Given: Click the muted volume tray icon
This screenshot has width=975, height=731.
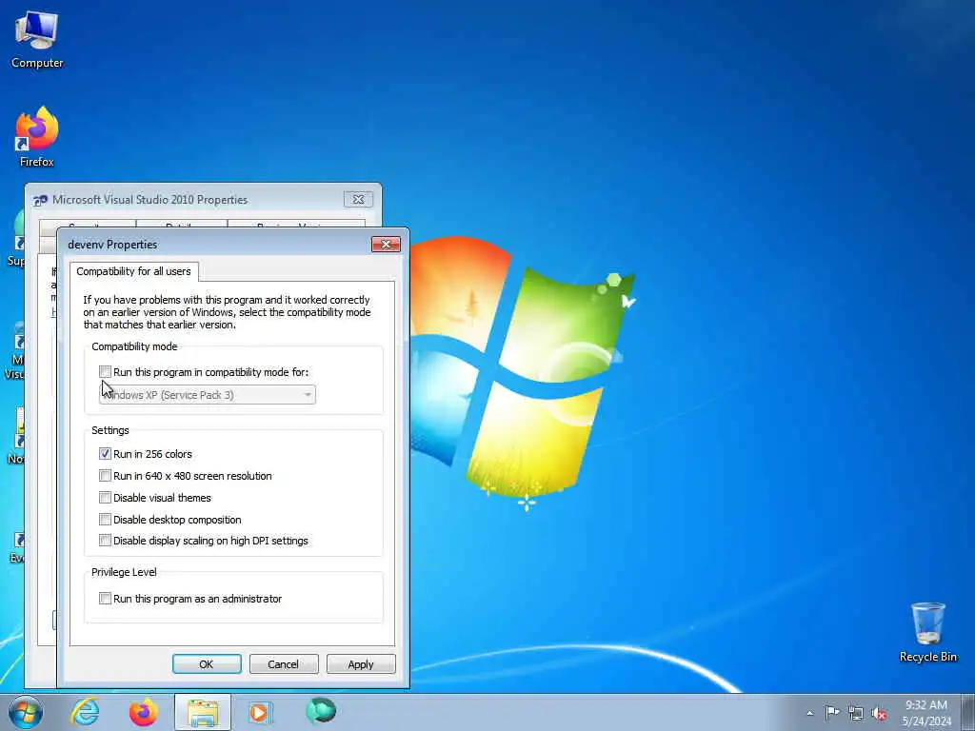Looking at the screenshot, I should [879, 714].
